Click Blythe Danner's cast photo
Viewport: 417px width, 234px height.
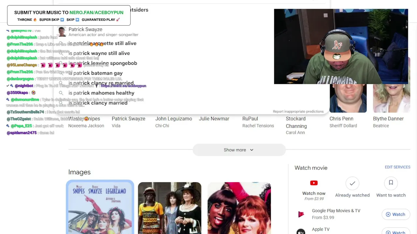pos(392,98)
